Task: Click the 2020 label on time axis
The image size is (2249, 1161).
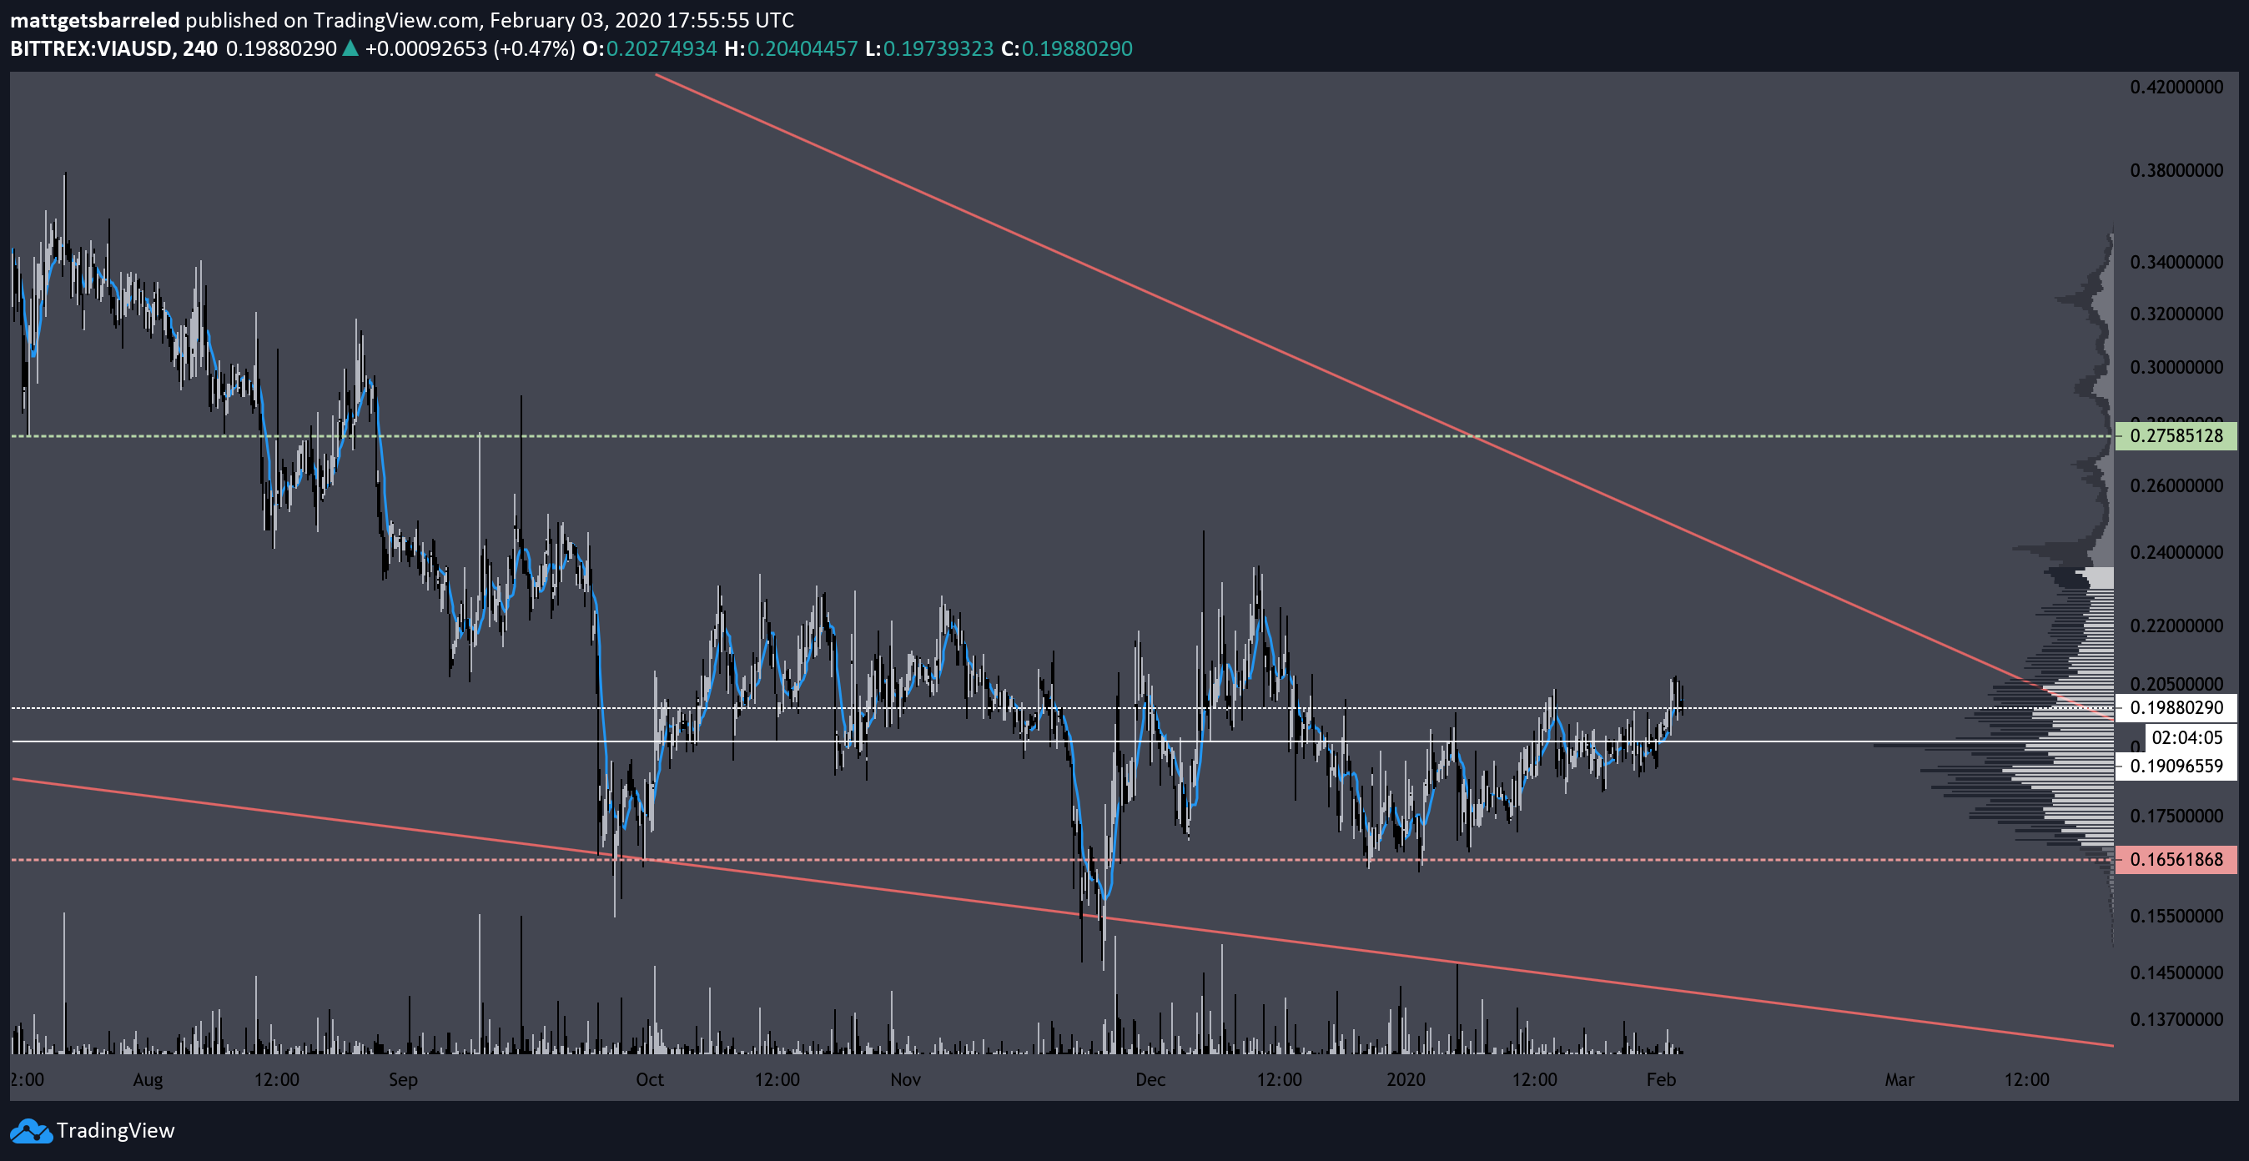Action: (x=1406, y=1080)
